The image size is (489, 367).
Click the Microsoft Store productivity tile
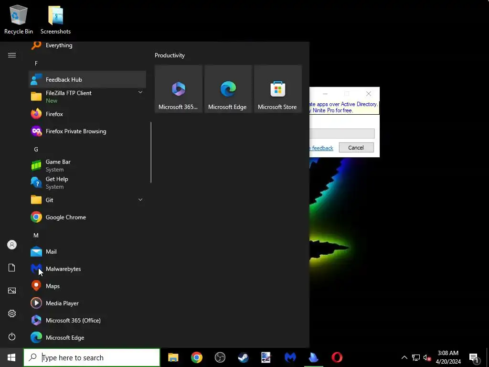[277, 89]
